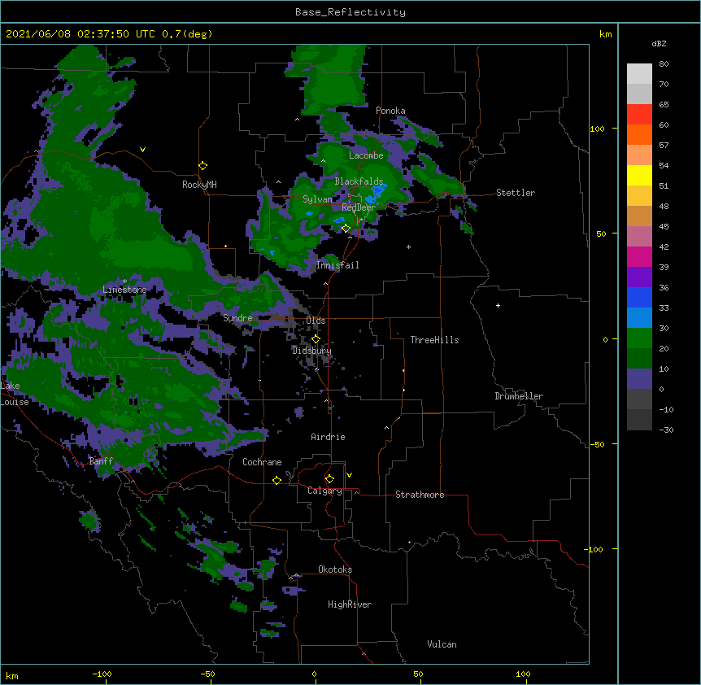Click the Innisfail city label
Viewport: 701px width, 685px height.
337,265
